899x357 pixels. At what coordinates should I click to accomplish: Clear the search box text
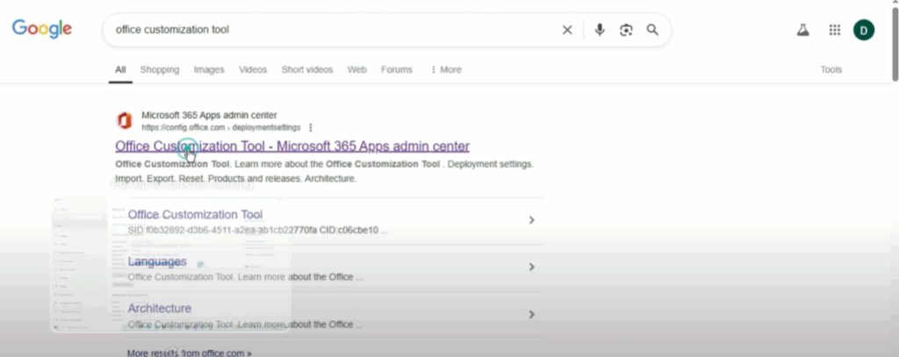(x=567, y=30)
